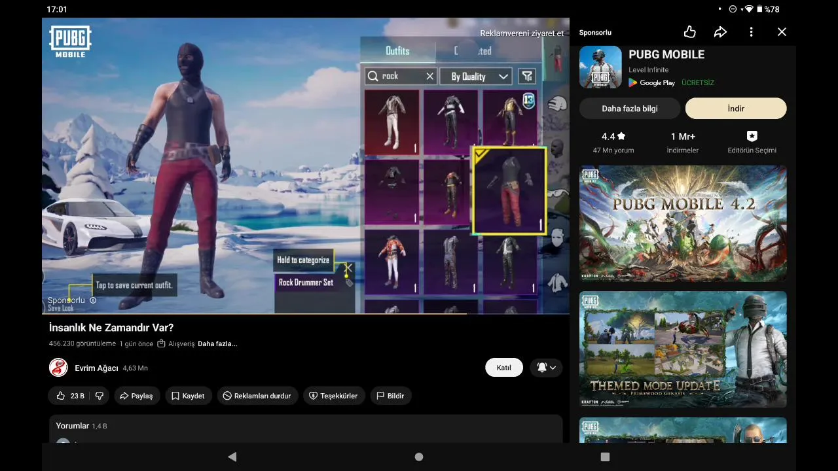The width and height of the screenshot is (838, 471).
Task: Open notification bell dropdown
Action: 546,368
